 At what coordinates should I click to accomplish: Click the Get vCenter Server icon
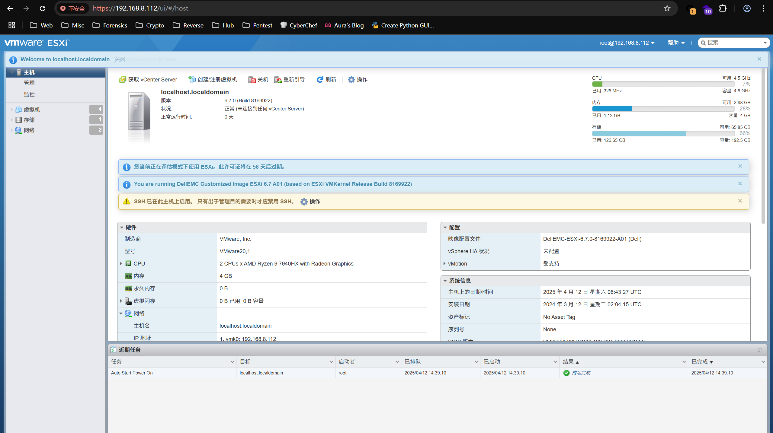122,80
